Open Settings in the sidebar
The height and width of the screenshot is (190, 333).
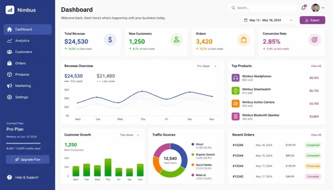[x=28, y=97]
